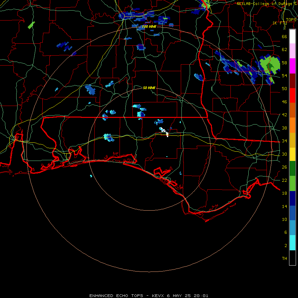The width and height of the screenshot is (298, 298).
Task: Click the NEXLAB-College of DuPage credit text
Action: click(x=266, y=4)
